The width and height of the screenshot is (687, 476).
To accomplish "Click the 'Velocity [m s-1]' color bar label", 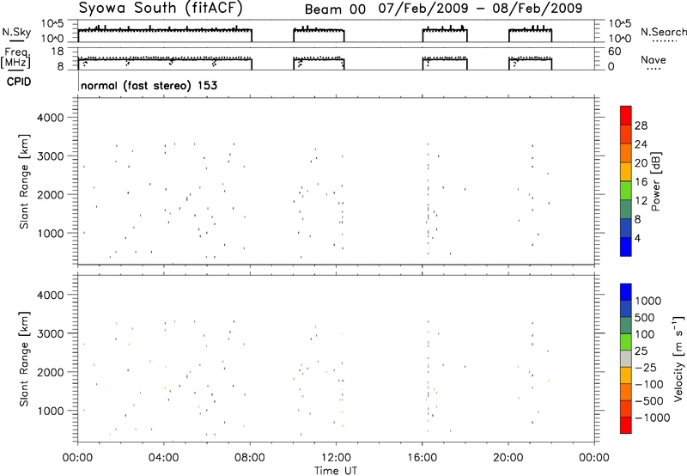I will tap(678, 358).
